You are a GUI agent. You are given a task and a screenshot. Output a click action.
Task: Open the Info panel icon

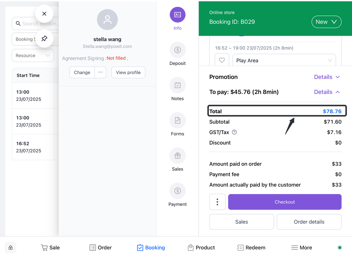coord(177,15)
